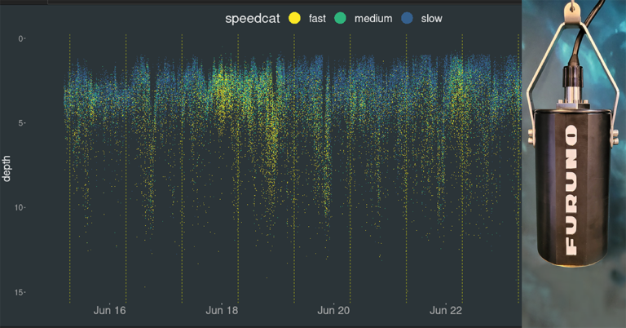The image size is (626, 328).
Task: Select the Jun 22 date tick
Action: (445, 311)
